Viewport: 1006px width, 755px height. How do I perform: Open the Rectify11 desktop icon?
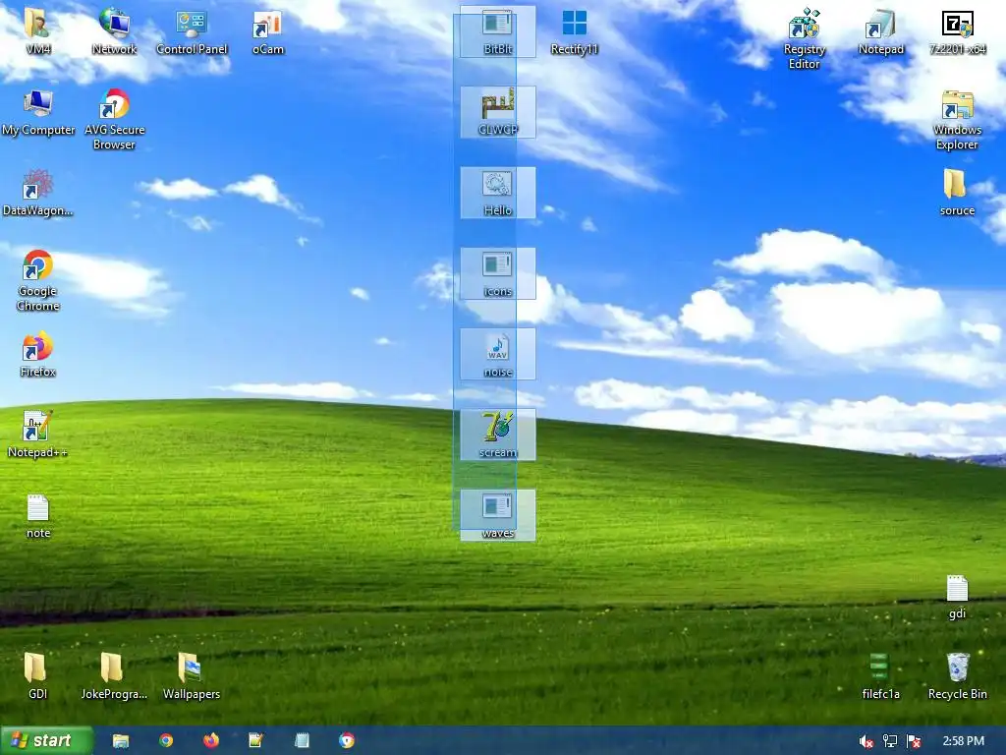click(574, 30)
